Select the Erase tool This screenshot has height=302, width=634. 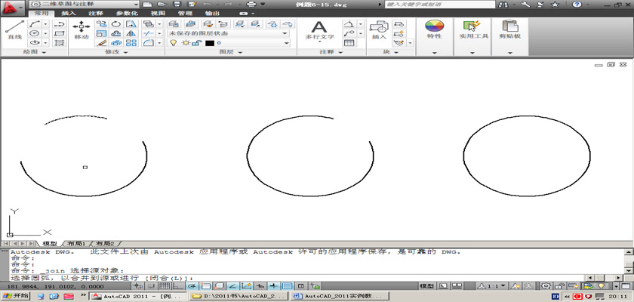coord(102,43)
